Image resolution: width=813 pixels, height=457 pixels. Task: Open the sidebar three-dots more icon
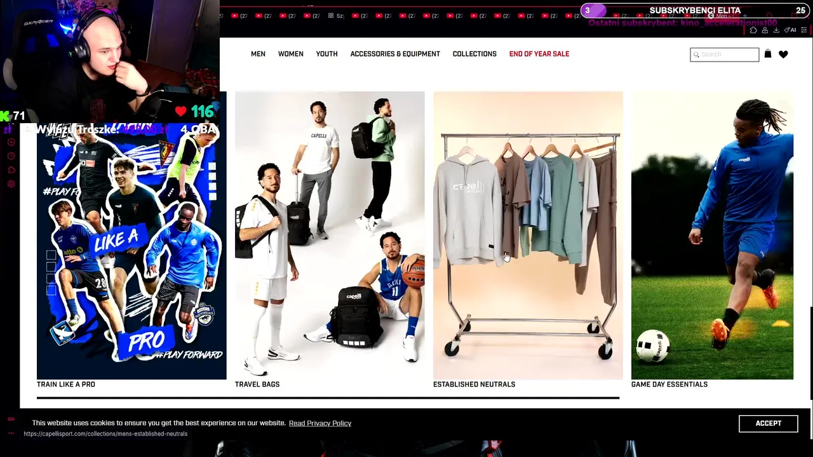coord(11,434)
